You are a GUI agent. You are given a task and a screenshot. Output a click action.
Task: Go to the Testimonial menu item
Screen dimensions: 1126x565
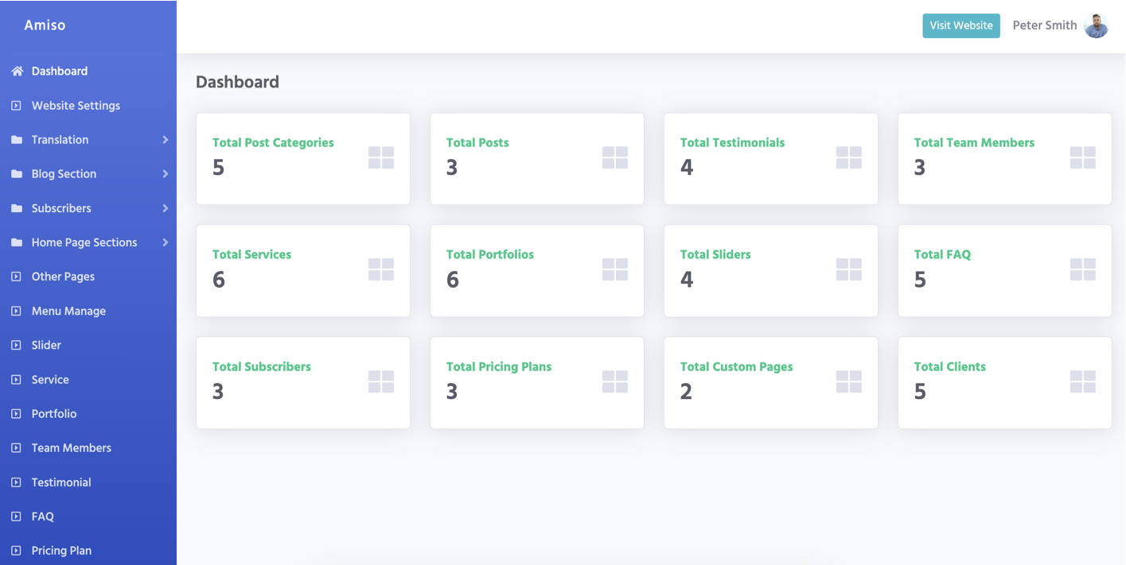61,482
